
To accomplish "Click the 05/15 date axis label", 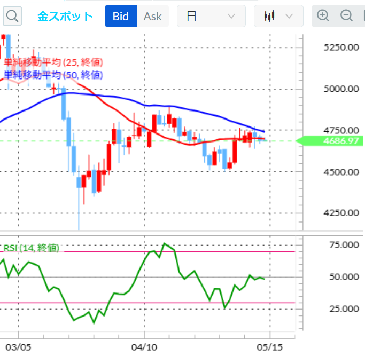I will tap(269, 347).
